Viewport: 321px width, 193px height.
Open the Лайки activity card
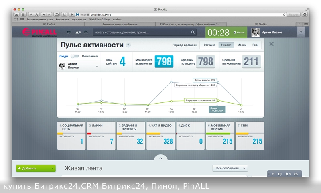pos(101,136)
